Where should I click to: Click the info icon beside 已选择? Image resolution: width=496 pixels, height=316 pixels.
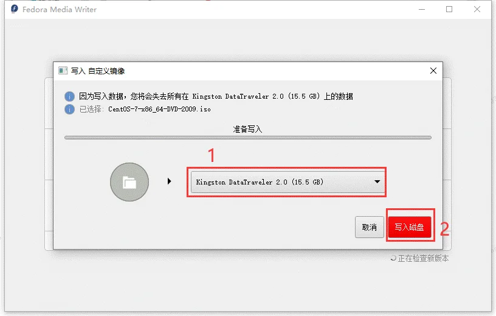click(69, 109)
